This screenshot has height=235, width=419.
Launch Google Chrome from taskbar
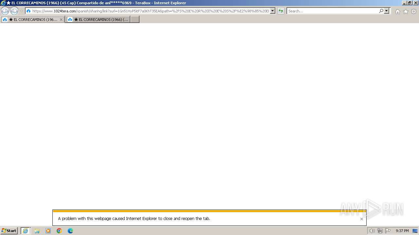pyautogui.click(x=59, y=231)
